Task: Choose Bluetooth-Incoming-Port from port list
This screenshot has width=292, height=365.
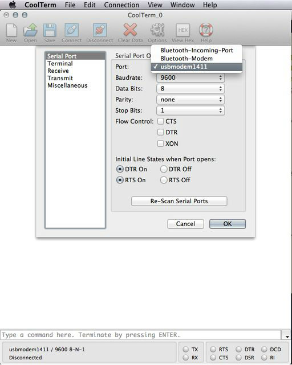Action: coord(197,50)
